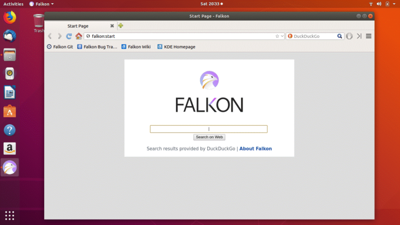Open the site info globe icon
This screenshot has height=225, width=400.
pos(88,36)
